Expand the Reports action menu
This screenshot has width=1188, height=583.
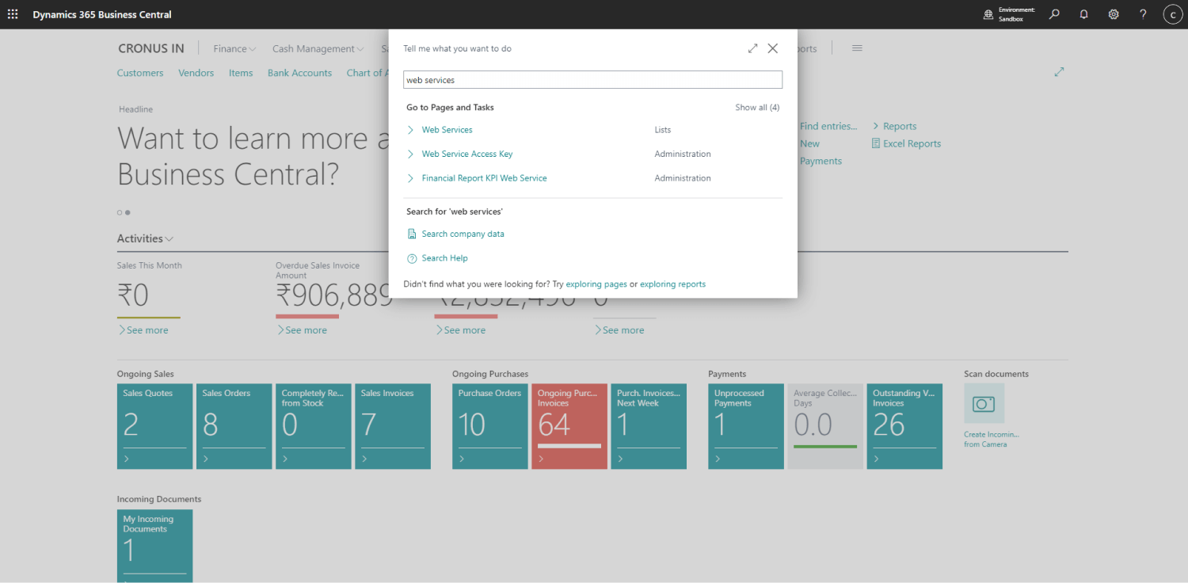(x=894, y=126)
